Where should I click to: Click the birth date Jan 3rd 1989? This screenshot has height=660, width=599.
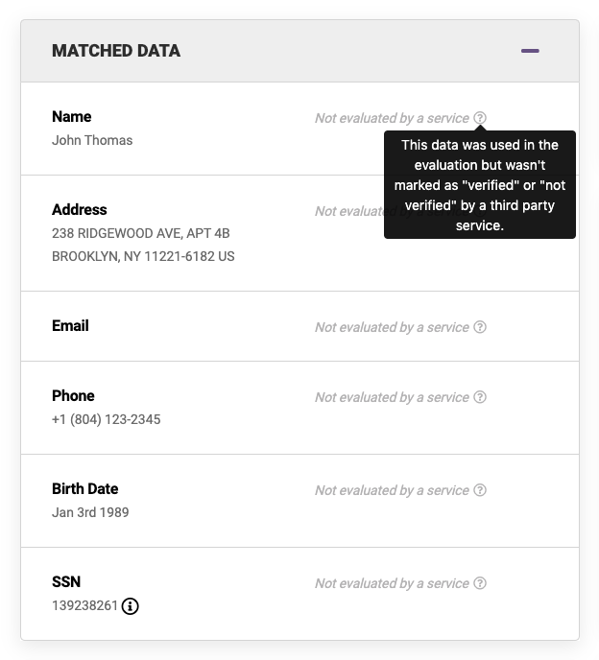coord(90,512)
